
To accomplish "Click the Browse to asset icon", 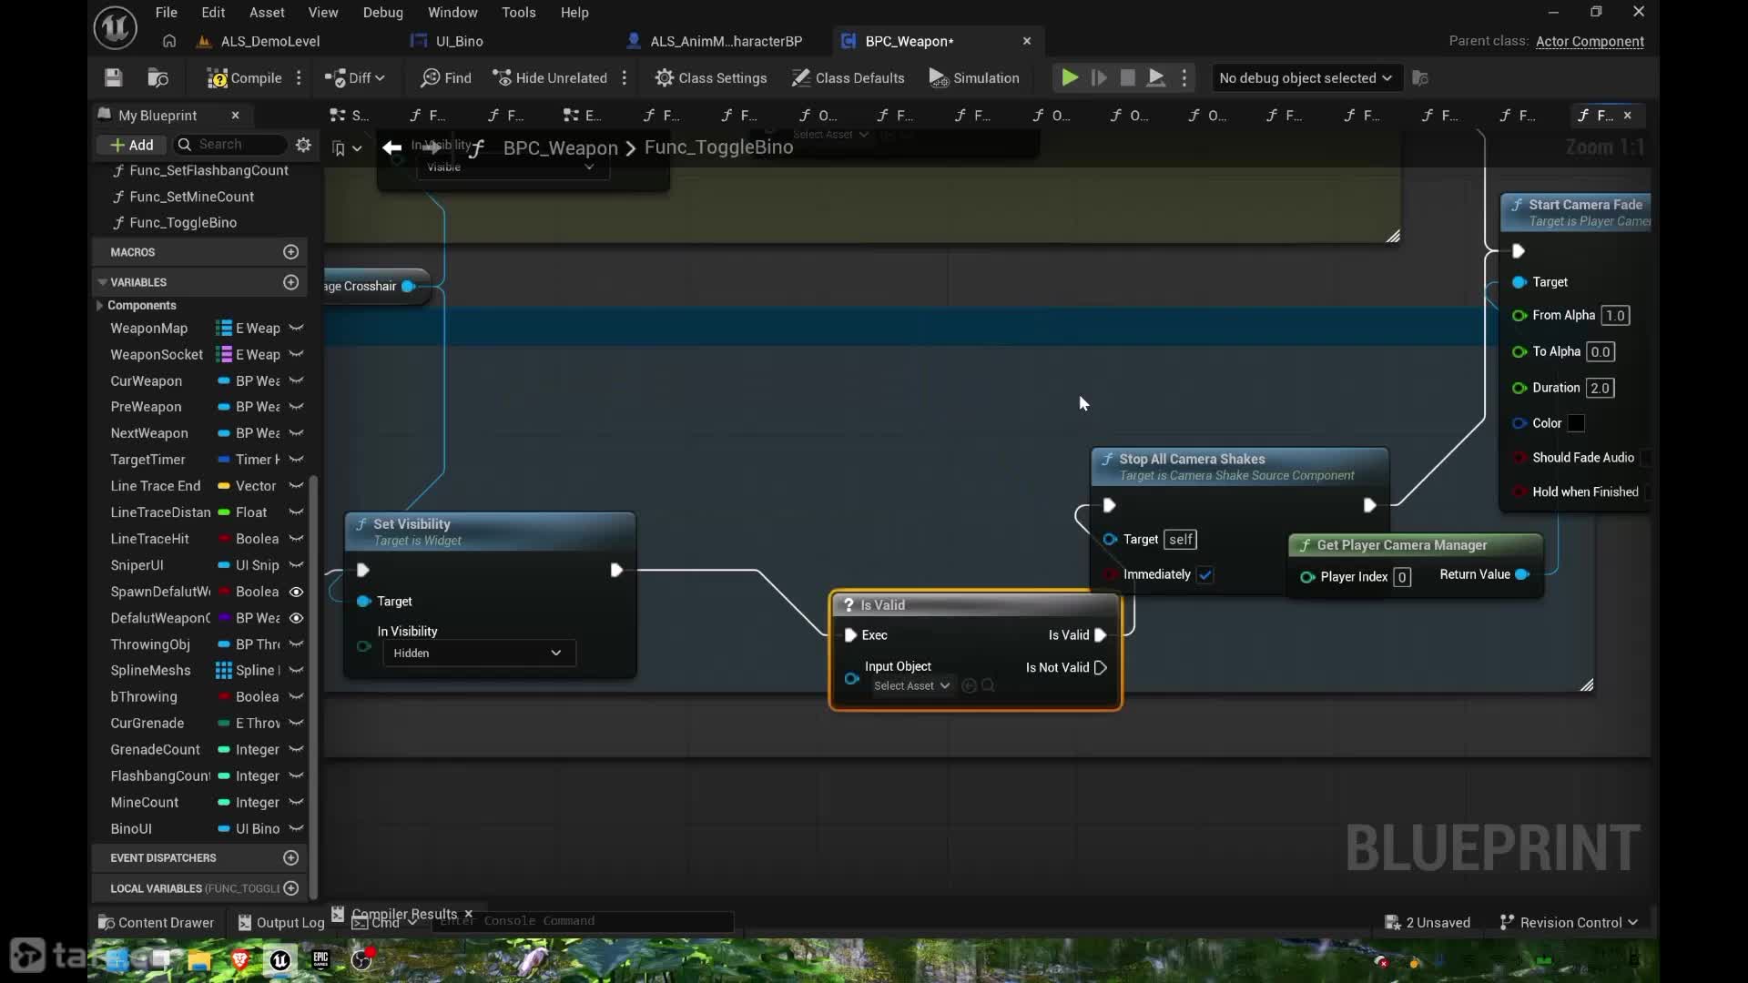I will [158, 78].
